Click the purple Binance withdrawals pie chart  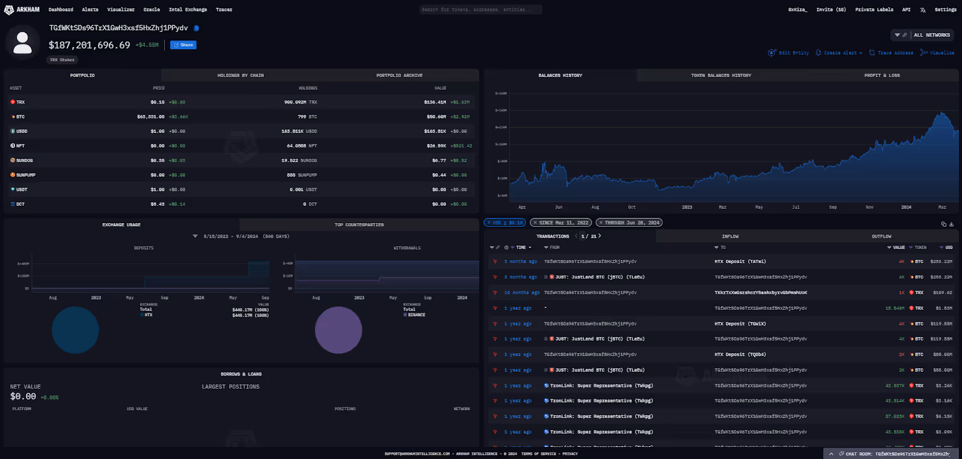pyautogui.click(x=339, y=330)
